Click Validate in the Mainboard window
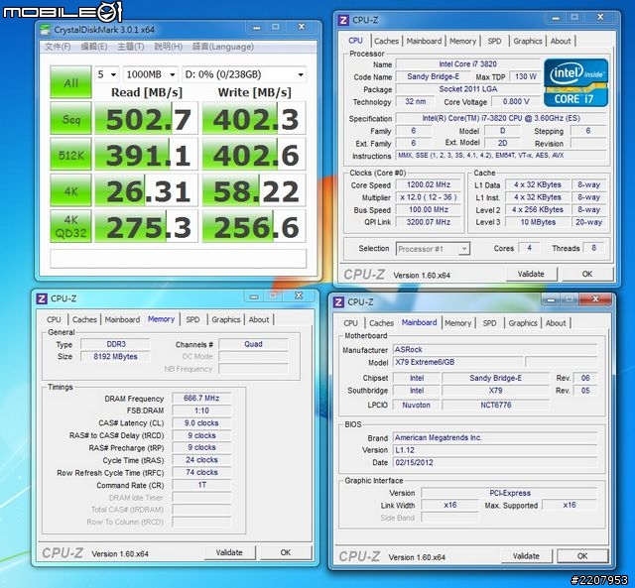This screenshot has height=588, width=635. (x=526, y=556)
